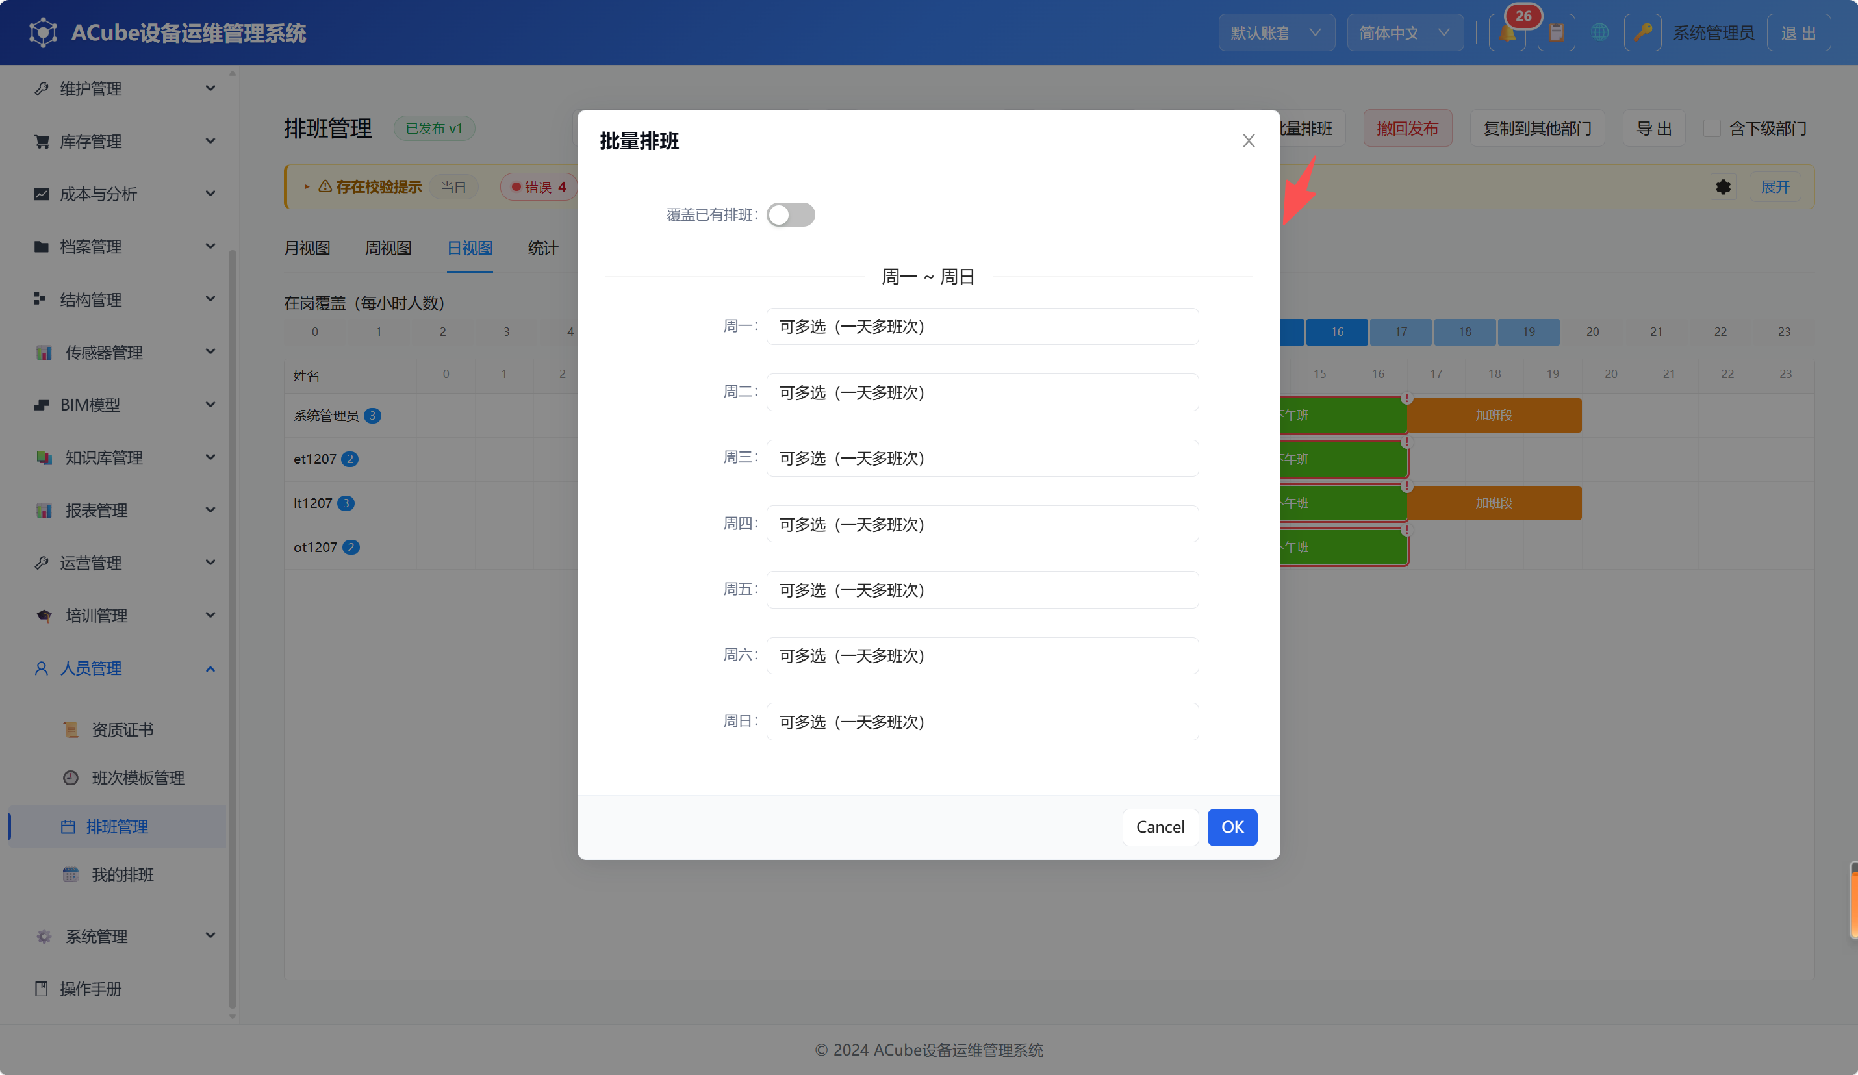This screenshot has width=1858, height=1075.
Task: Open the 周三 shift multi-select
Action: 982,458
